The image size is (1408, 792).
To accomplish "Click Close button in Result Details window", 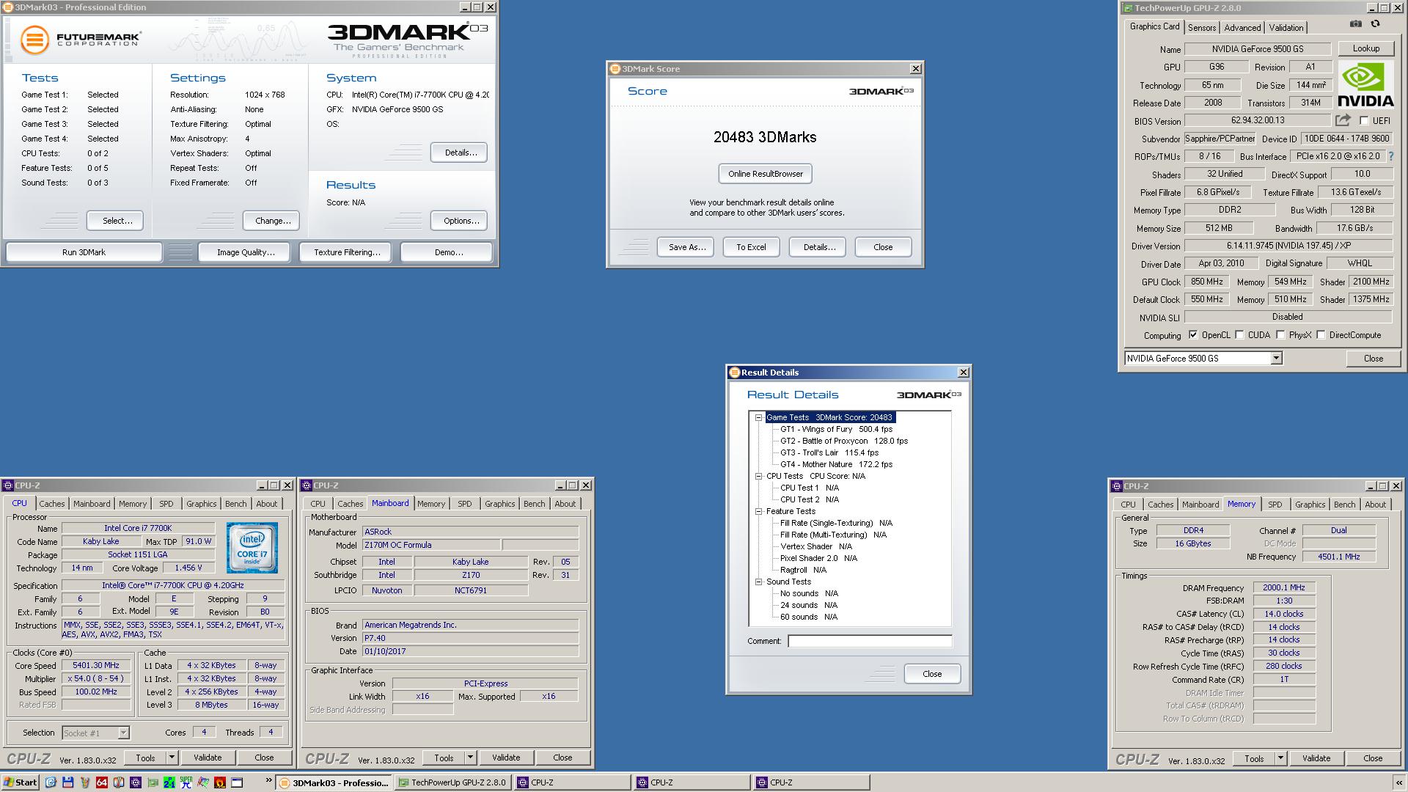I will pyautogui.click(x=932, y=674).
